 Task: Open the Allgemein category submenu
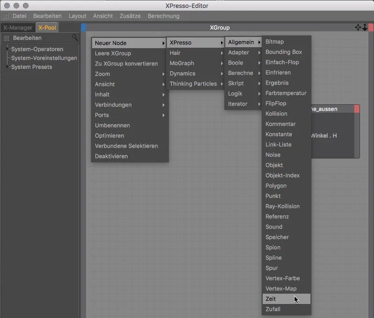(244, 42)
